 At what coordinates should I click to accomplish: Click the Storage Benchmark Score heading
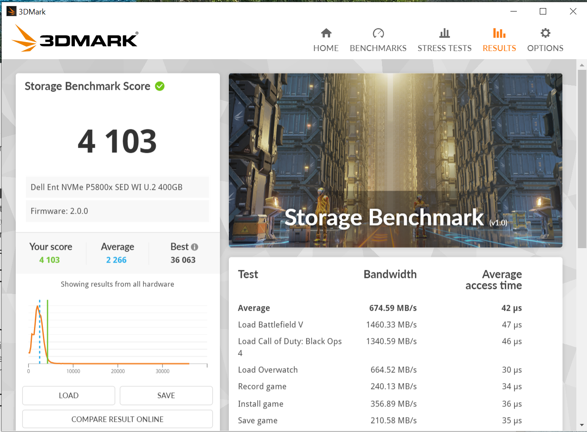click(x=88, y=86)
